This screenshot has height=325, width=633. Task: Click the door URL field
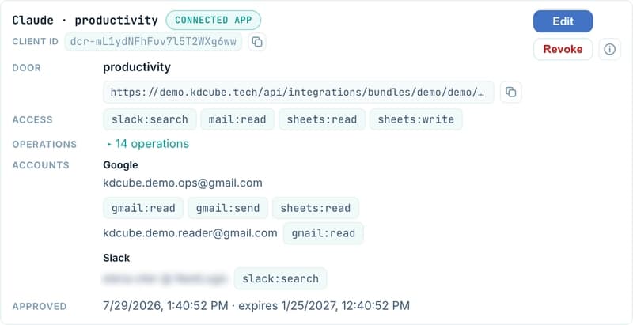[x=298, y=92]
